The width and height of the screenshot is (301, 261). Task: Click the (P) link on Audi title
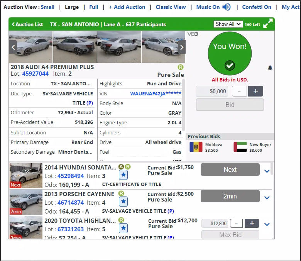pyautogui.click(x=90, y=103)
